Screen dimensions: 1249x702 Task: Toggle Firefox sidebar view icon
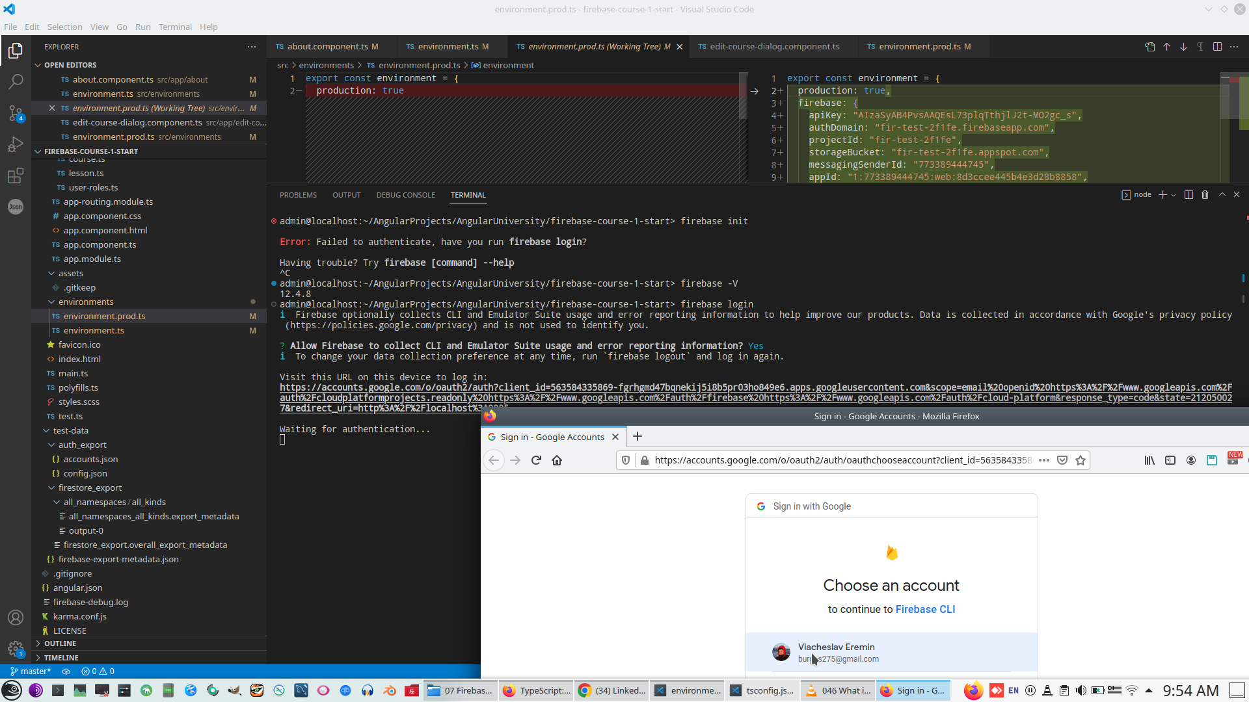pos(1170,460)
